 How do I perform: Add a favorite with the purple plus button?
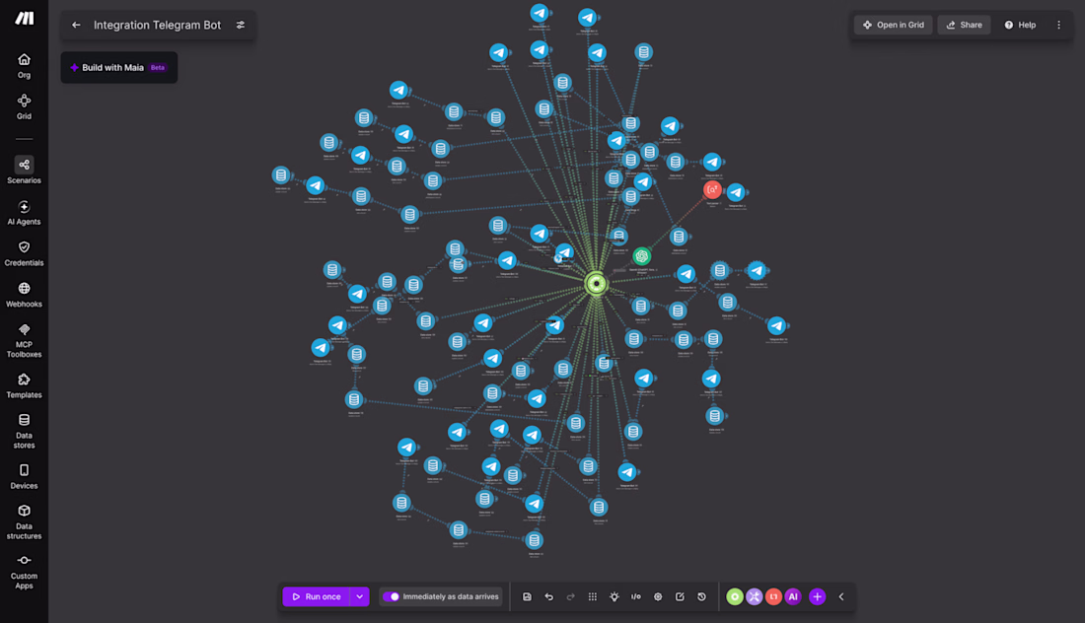tap(818, 596)
